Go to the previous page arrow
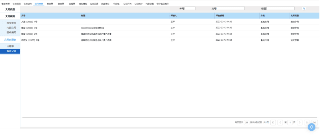Viewport: 322px width, 137px height. 280,122
